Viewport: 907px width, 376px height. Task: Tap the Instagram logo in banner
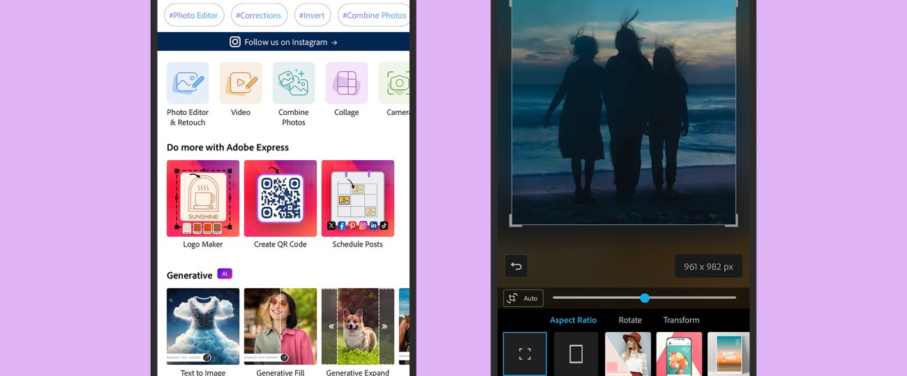(235, 42)
